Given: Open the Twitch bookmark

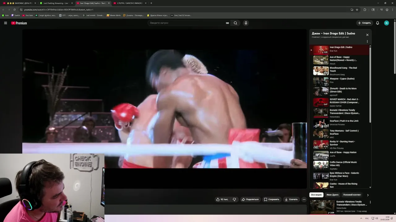Looking at the screenshot, I should 15,15.
